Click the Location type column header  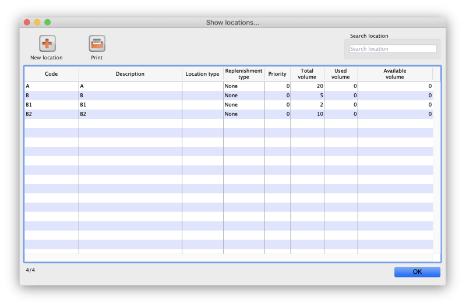point(202,74)
